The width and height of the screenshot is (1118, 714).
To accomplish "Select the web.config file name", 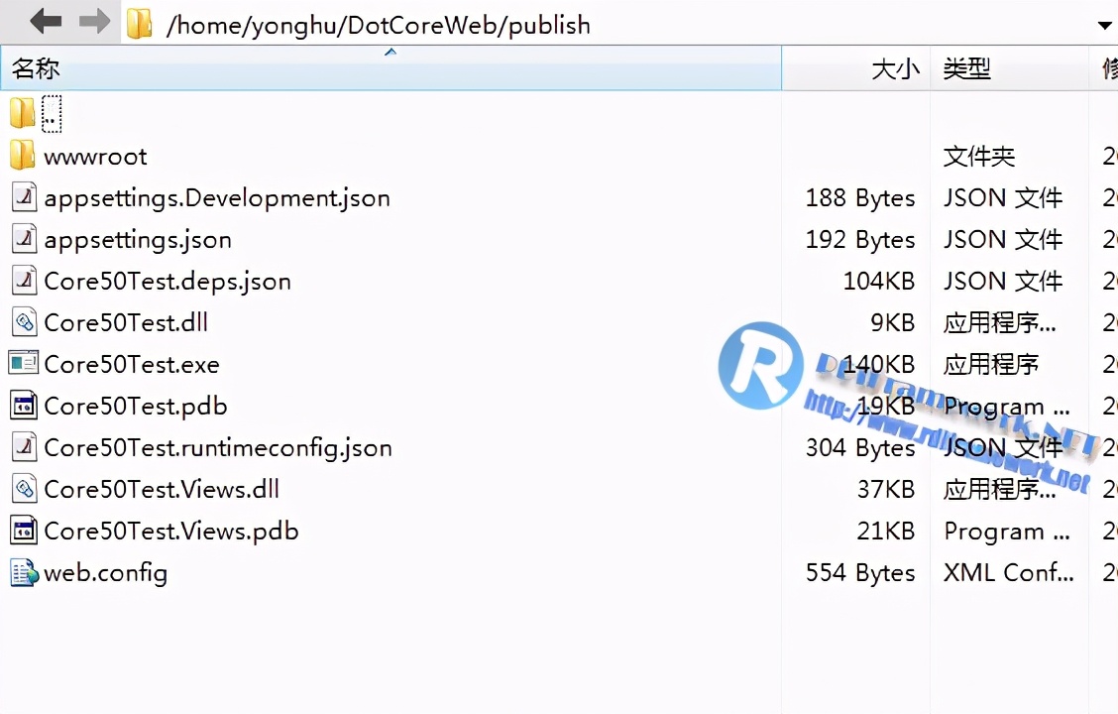I will tap(105, 573).
